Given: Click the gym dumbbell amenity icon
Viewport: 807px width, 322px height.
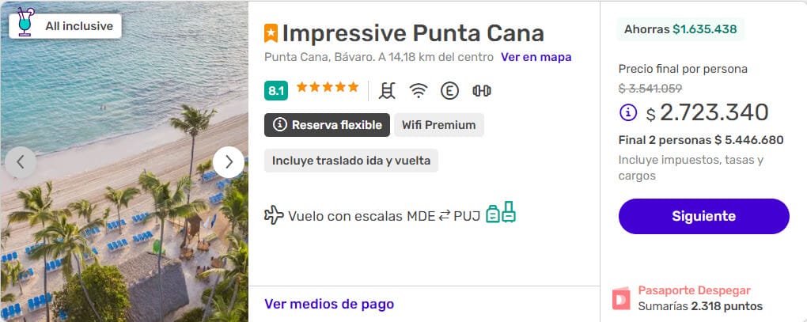Looking at the screenshot, I should (x=482, y=91).
